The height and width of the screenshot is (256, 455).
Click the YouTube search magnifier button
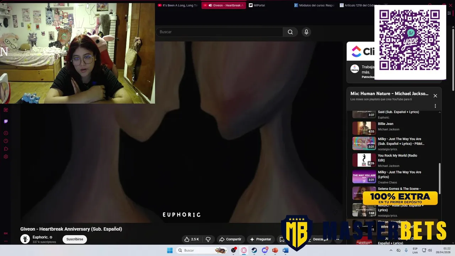click(x=290, y=32)
